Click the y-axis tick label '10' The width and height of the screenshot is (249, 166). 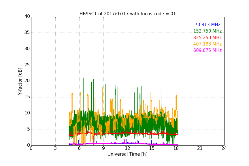coord(27,113)
